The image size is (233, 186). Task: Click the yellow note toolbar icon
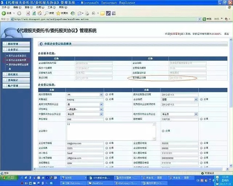click(x=103, y=13)
